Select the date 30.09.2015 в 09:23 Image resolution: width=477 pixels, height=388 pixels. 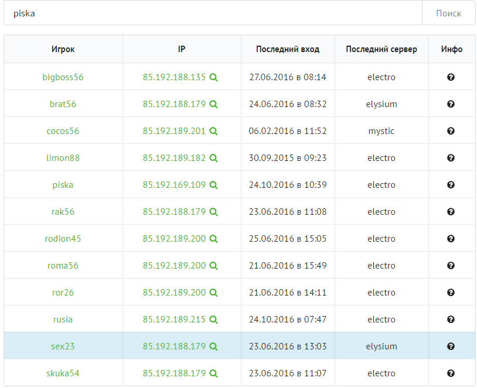(288, 157)
